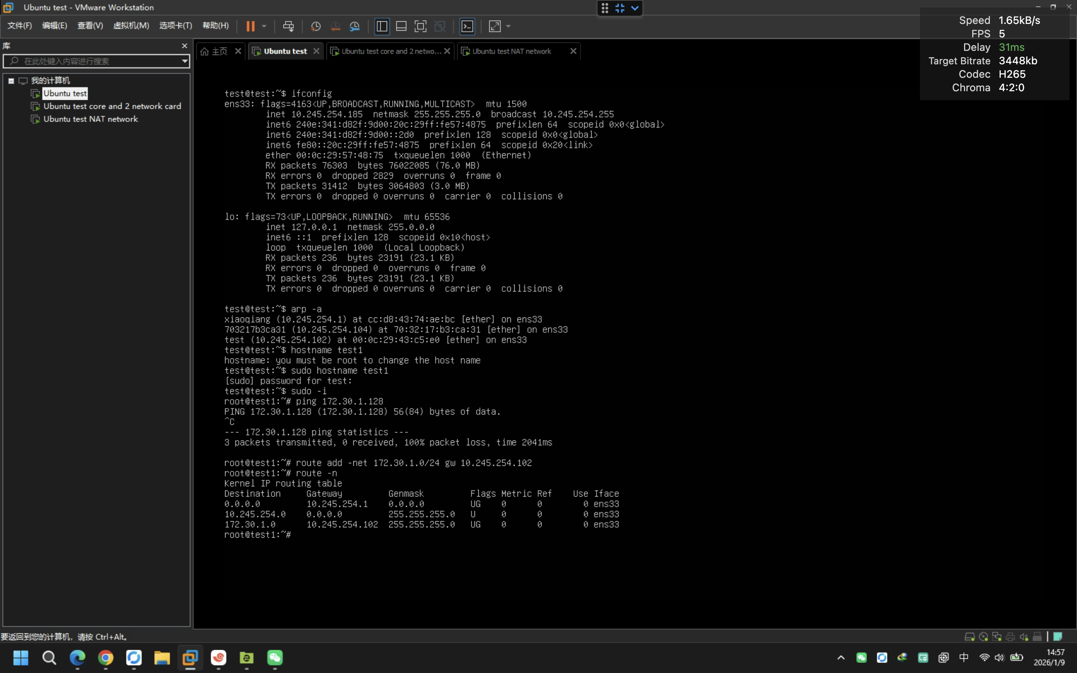This screenshot has height=673, width=1077.
Task: Pause the virtual machine
Action: [x=251, y=26]
